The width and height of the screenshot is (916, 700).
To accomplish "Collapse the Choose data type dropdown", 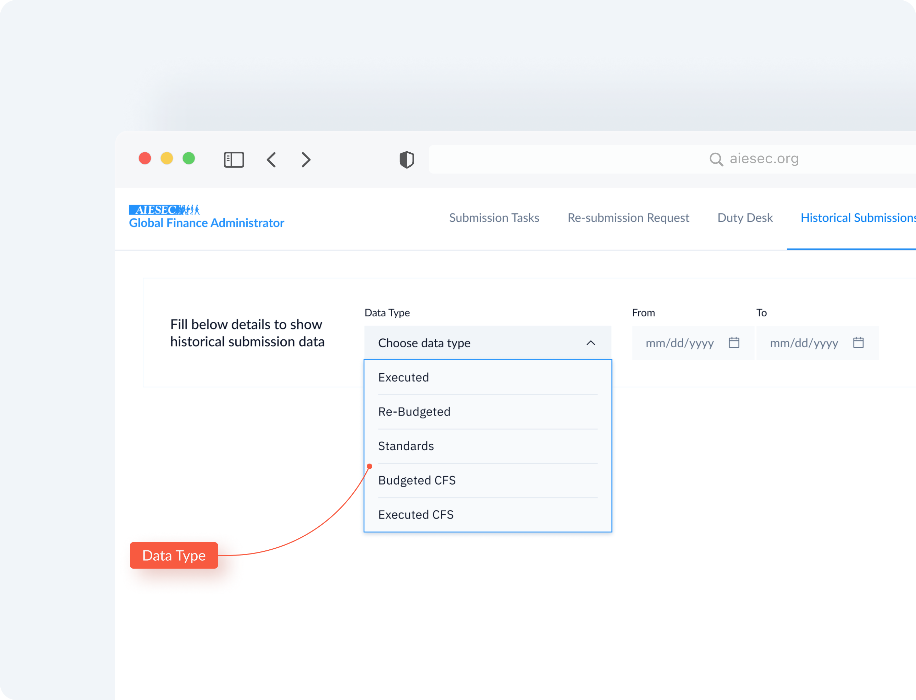I will coord(590,343).
